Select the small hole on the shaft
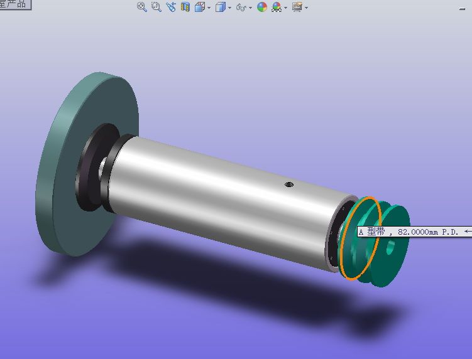This screenshot has height=359, width=472. point(289,185)
